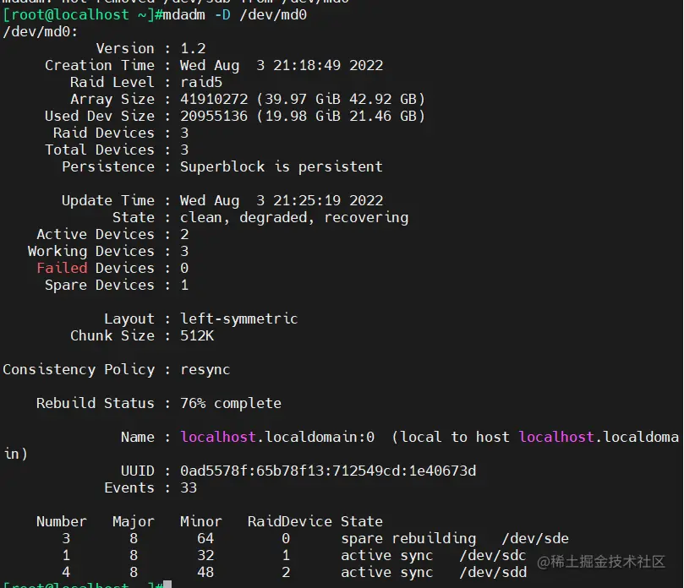The height and width of the screenshot is (588, 684).
Task: Click the Raid Level value 'raid5'
Action: pos(201,83)
